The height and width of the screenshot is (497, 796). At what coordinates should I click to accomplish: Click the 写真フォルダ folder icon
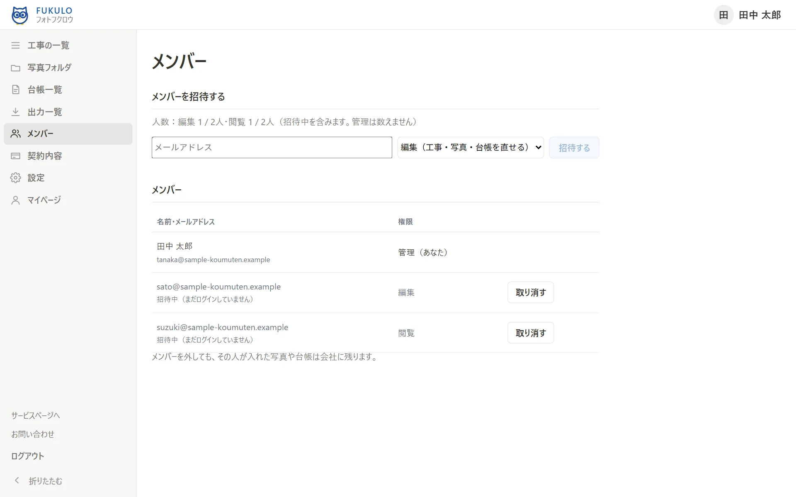coord(15,68)
